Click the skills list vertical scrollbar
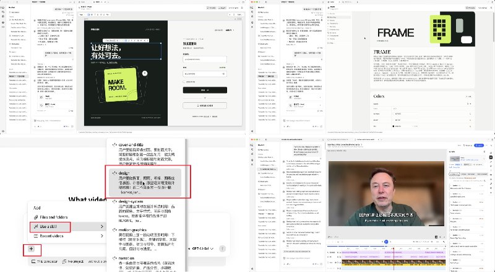495x272 pixels. (x=186, y=205)
